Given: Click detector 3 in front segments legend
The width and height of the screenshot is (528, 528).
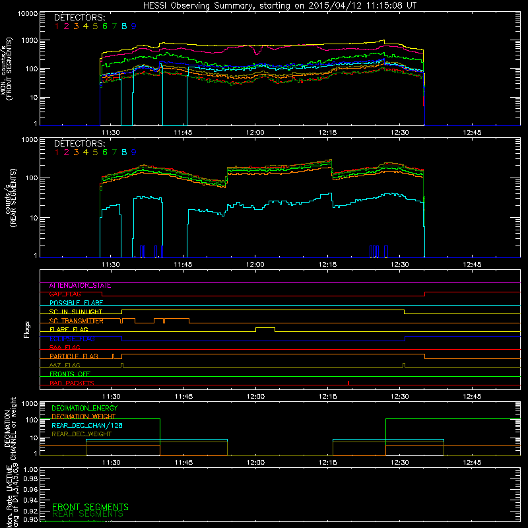Looking at the screenshot, I should (x=76, y=26).
